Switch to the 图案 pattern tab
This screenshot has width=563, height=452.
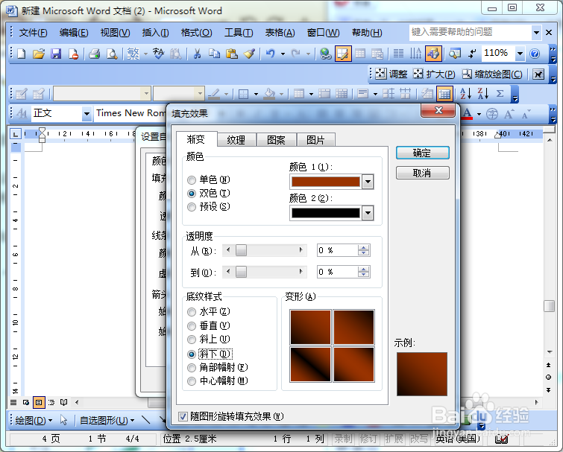tap(276, 140)
